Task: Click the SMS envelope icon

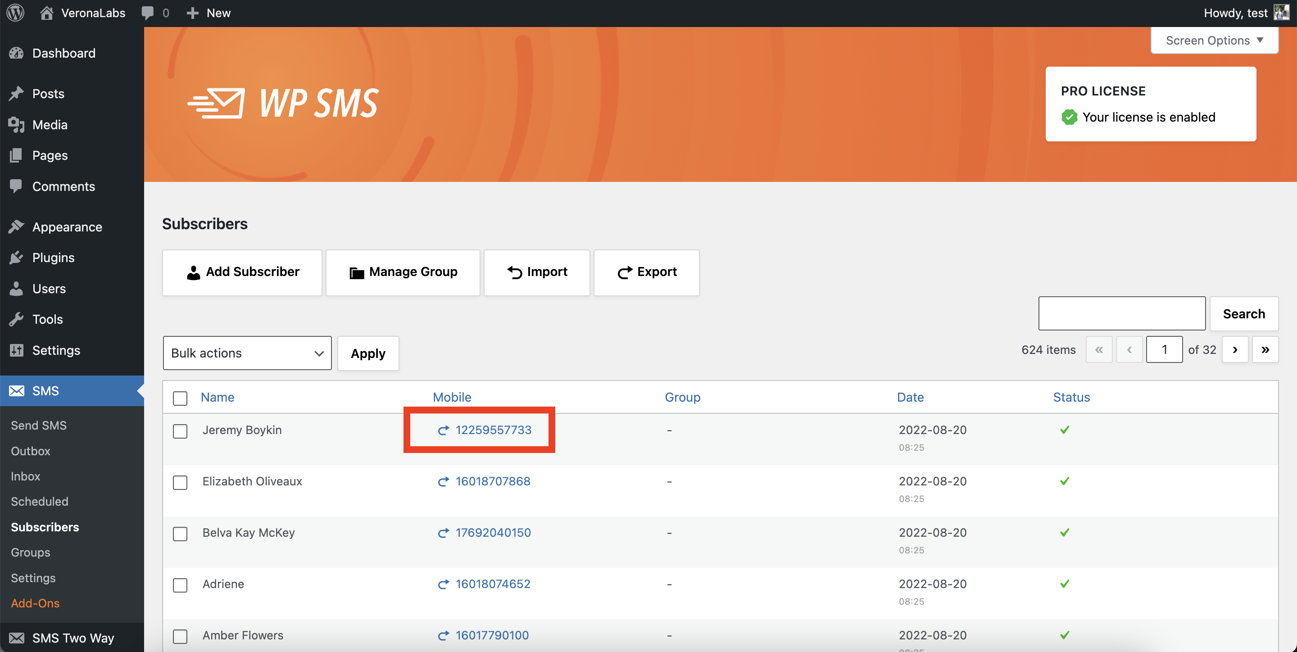Action: (17, 391)
